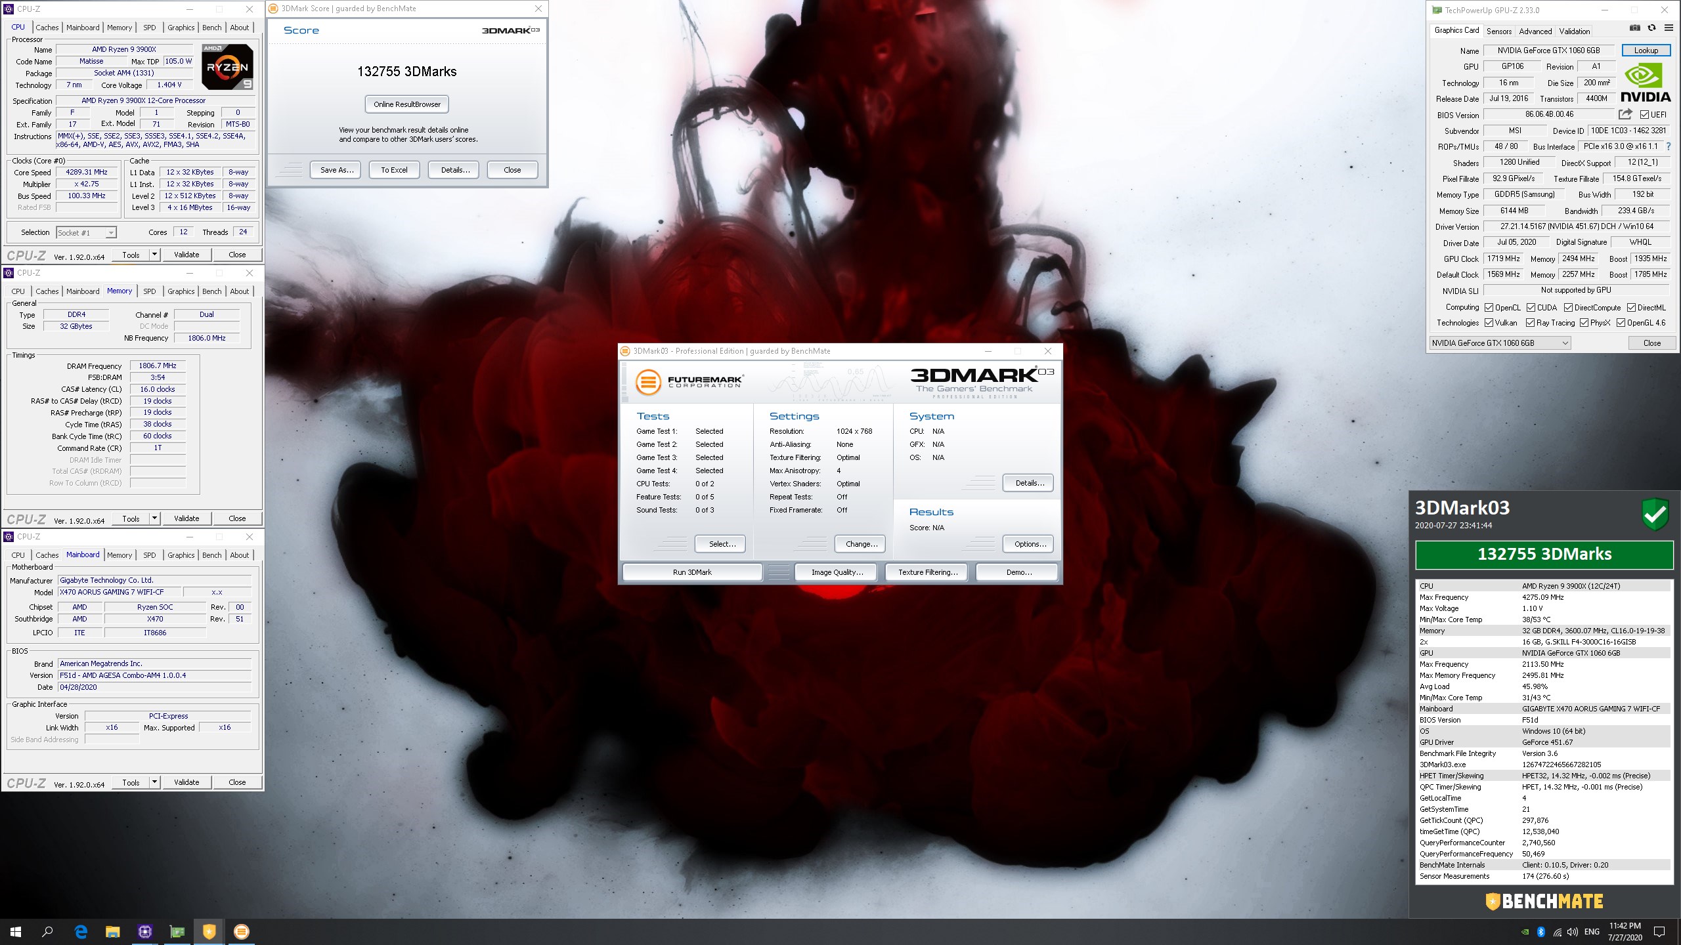The height and width of the screenshot is (945, 1681).
Task: Open the Bus Interface question mark help
Action: [1668, 146]
